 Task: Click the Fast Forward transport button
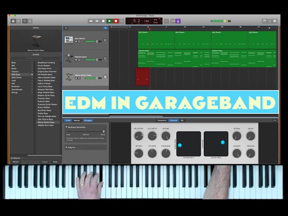(x=97, y=21)
